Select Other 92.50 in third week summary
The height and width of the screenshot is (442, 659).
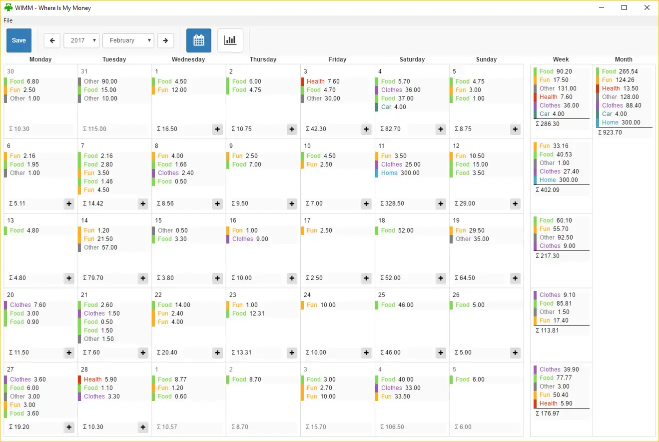point(562,237)
